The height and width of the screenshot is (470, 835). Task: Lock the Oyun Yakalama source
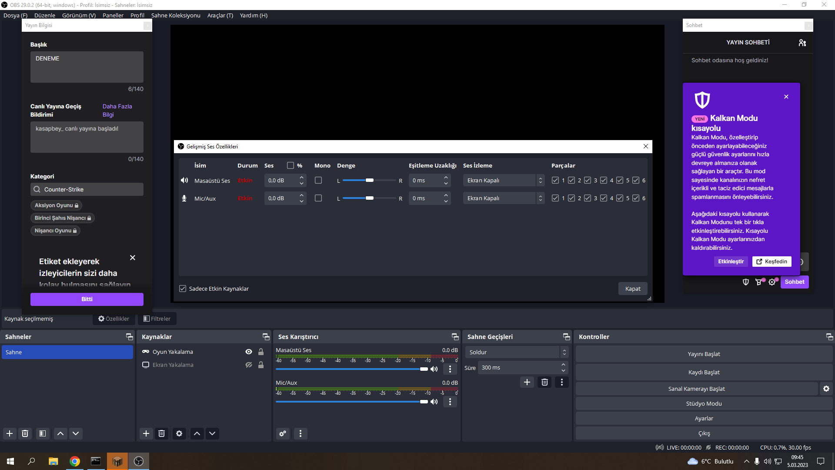[x=261, y=352]
